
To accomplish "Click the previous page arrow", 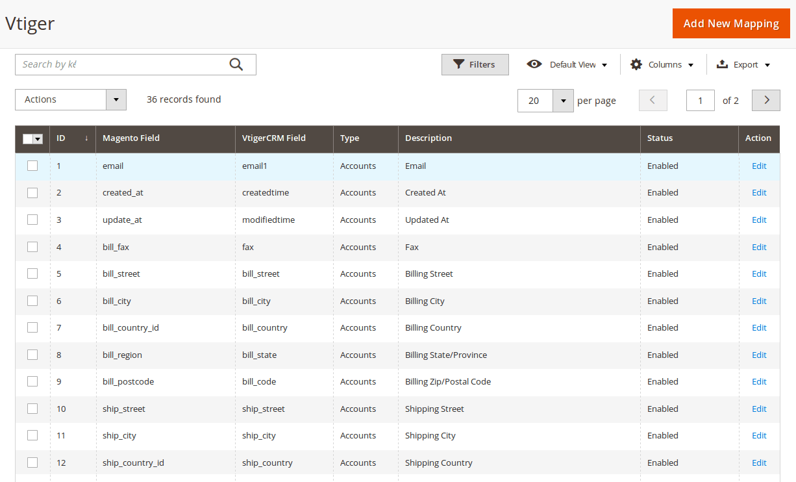I will tap(653, 100).
